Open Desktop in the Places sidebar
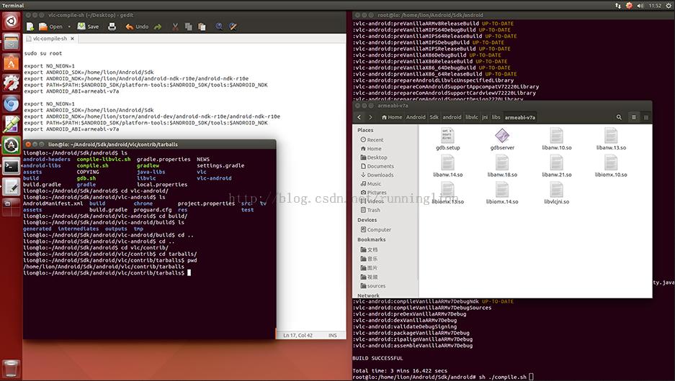This screenshot has width=675, height=381. coord(374,157)
